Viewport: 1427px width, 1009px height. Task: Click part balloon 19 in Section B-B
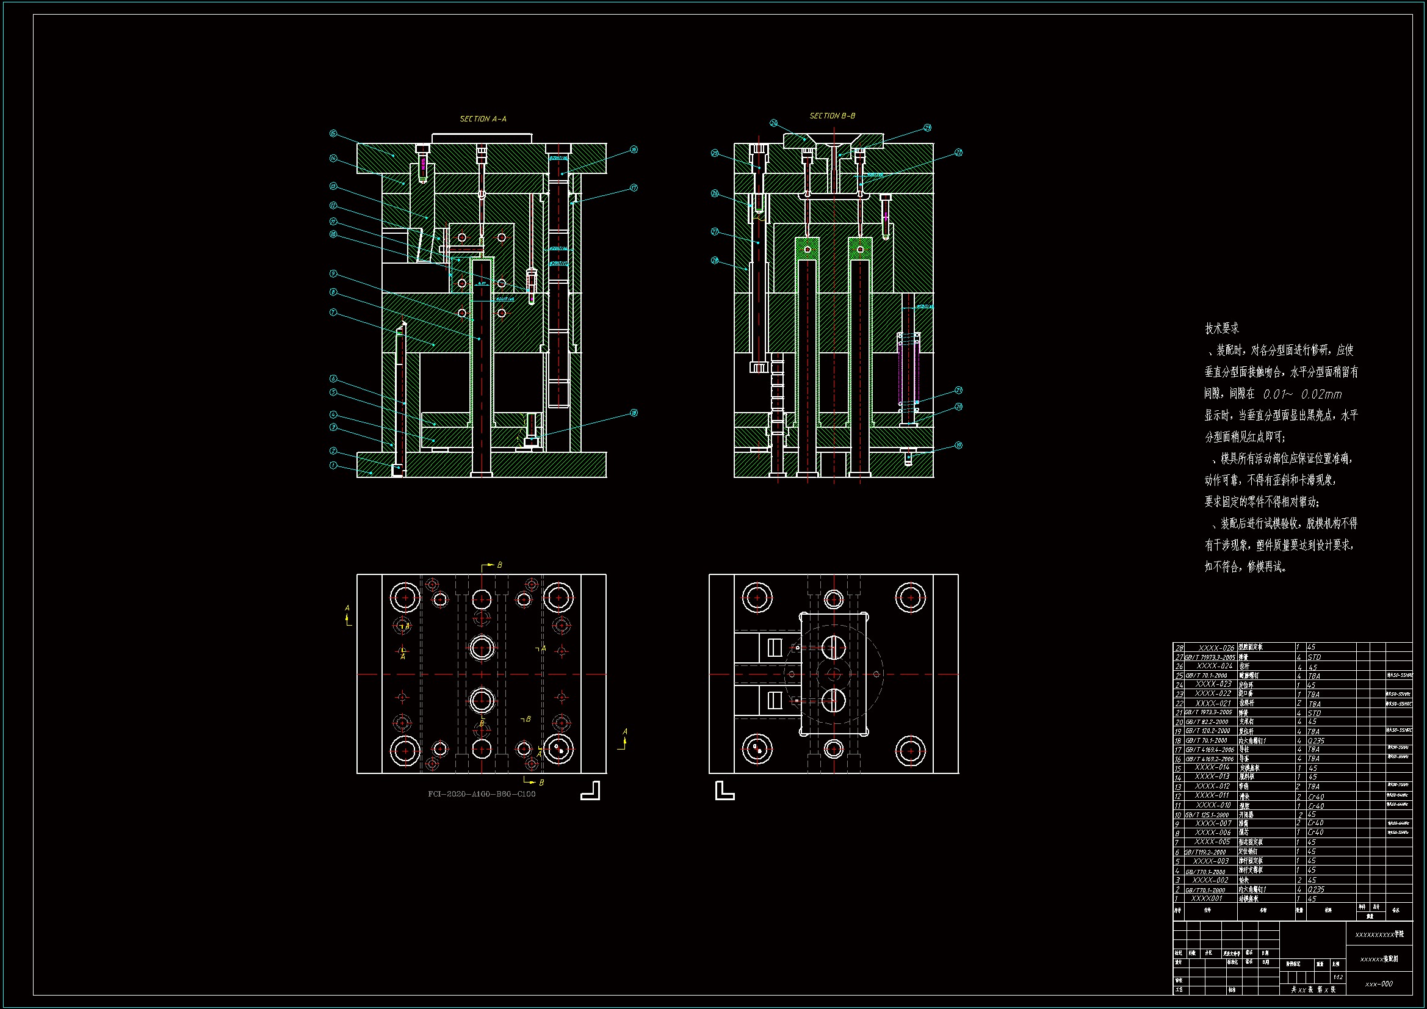[x=958, y=445]
